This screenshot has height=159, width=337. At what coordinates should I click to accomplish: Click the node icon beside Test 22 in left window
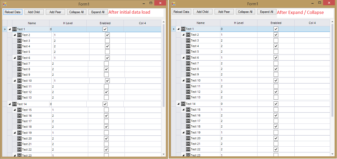tap(19, 150)
